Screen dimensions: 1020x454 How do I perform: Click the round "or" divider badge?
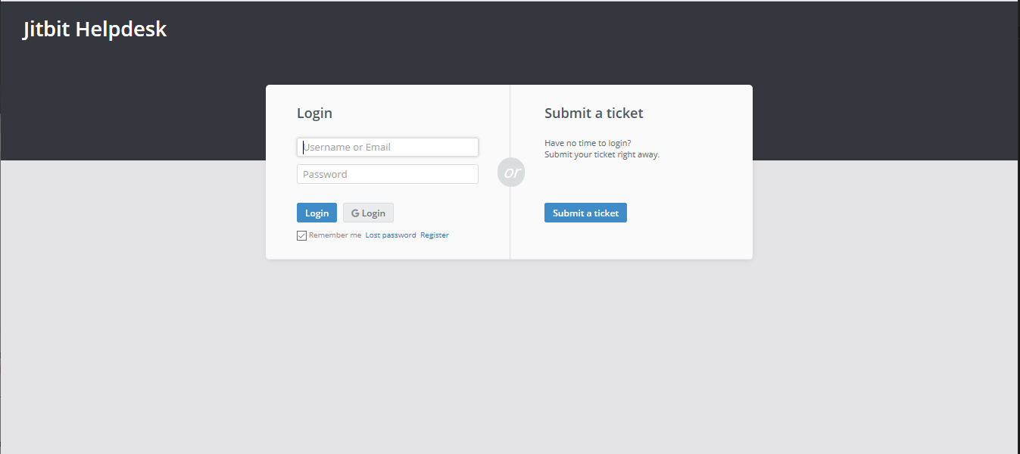[x=511, y=173]
